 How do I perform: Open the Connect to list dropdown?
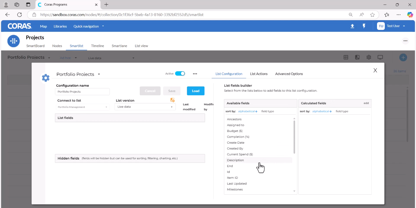pos(83,107)
